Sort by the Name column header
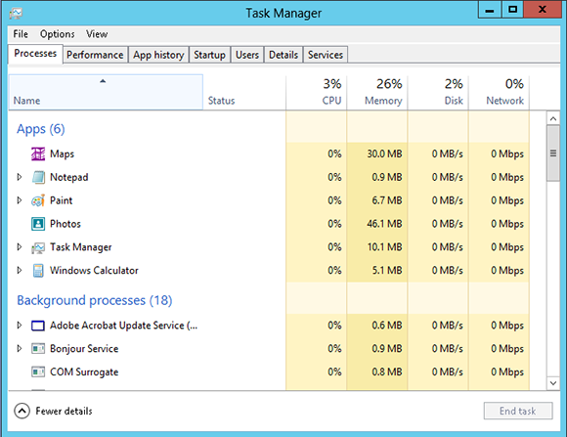567x437 pixels. [x=106, y=92]
